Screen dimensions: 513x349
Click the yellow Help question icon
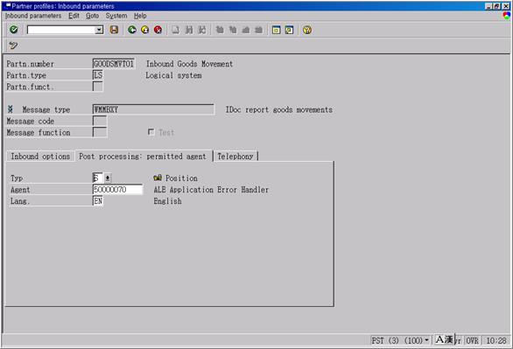tap(307, 30)
